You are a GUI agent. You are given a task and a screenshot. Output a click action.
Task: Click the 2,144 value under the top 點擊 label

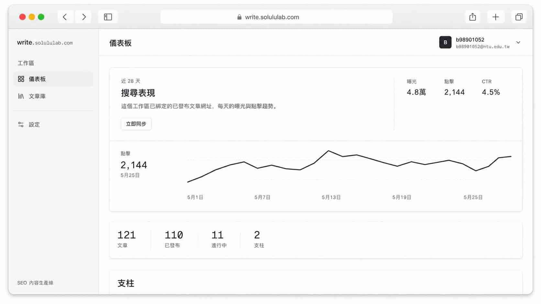tap(454, 92)
